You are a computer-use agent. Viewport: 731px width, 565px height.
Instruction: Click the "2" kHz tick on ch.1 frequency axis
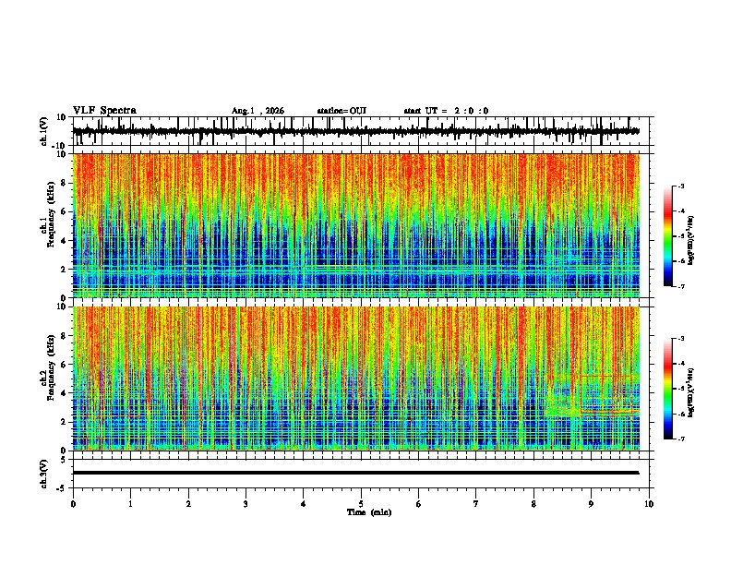64,270
